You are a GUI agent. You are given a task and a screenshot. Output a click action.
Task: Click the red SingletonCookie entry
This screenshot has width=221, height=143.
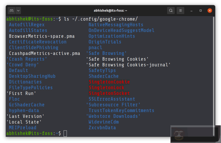(x=109, y=82)
